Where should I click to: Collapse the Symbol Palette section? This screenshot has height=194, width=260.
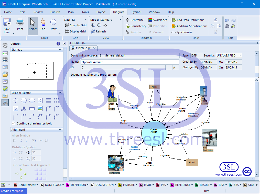pyautogui.click(x=60, y=93)
